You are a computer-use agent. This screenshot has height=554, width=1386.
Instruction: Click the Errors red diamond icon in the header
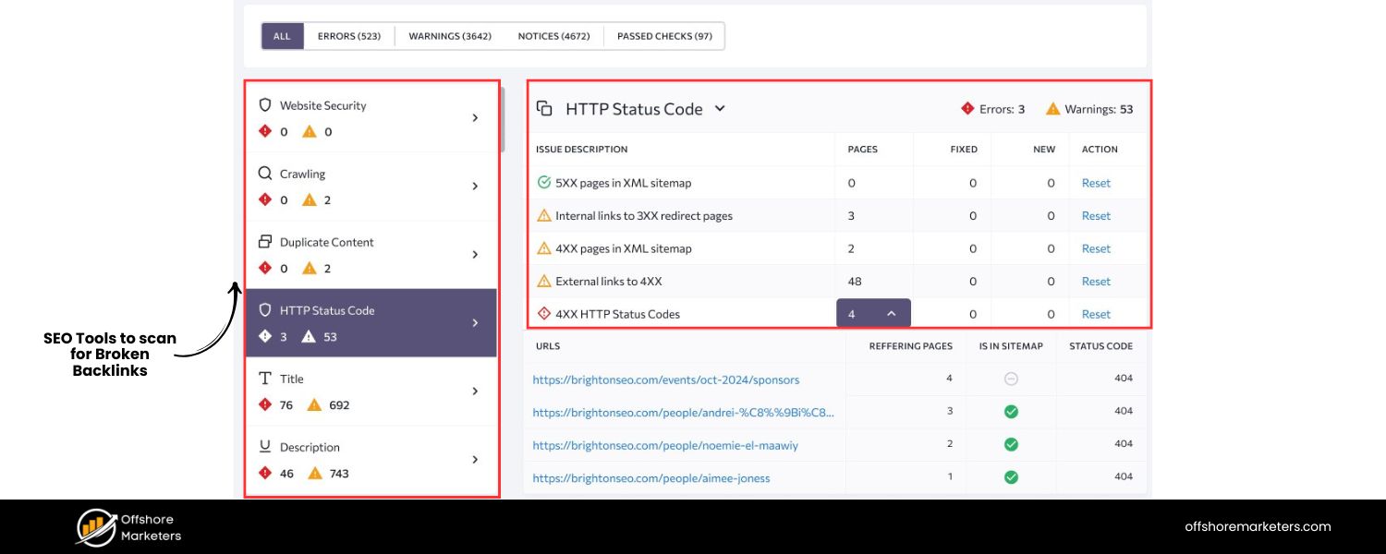pos(967,108)
